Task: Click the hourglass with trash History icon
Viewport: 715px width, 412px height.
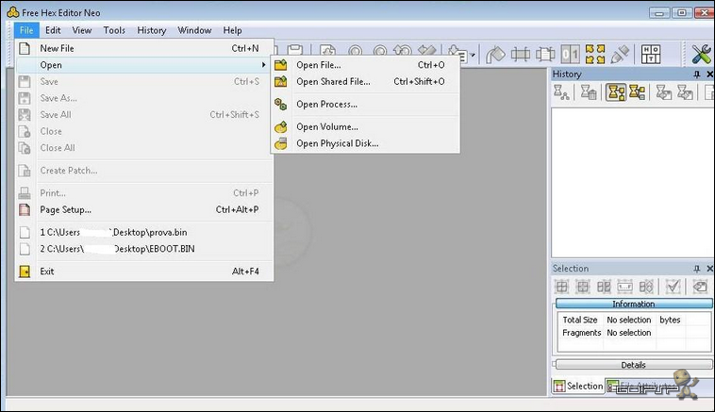Action: (589, 92)
